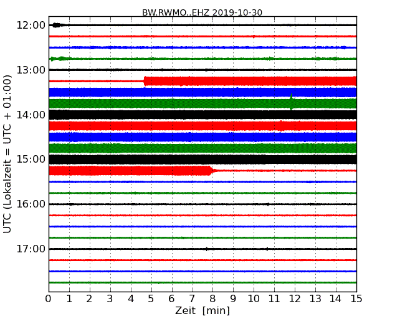Click the seismic event at start of 12:00 trace

coord(58,25)
